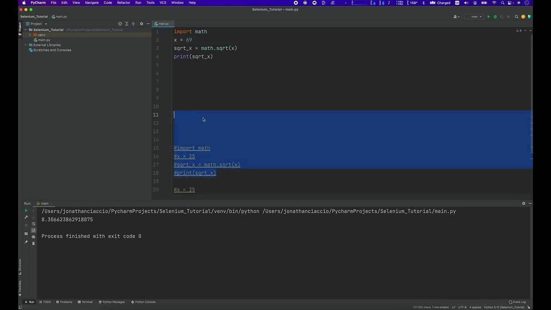This screenshot has width=551, height=310.
Task: Open the Run tool window tab
Action: [x=29, y=302]
